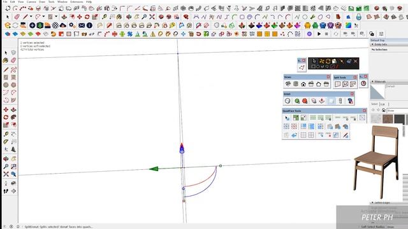Image resolution: width=408 pixels, height=229 pixels.
Task: Click the materials Home button
Action: (x=384, y=110)
